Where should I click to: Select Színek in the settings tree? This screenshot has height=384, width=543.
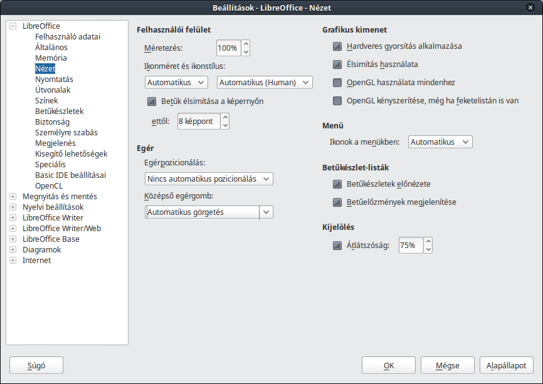point(46,101)
